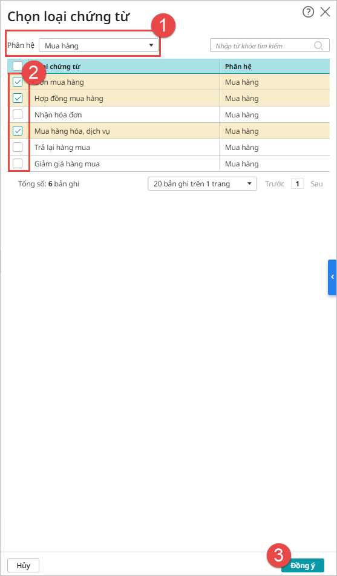Expand the blue side panel arrow
The height and width of the screenshot is (576, 337).
click(x=332, y=277)
